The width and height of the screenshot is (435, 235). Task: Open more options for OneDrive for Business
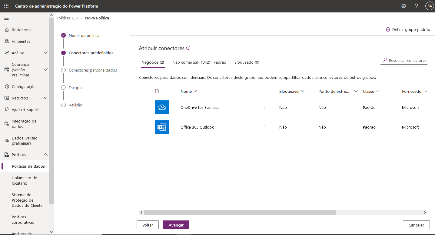pos(264,107)
